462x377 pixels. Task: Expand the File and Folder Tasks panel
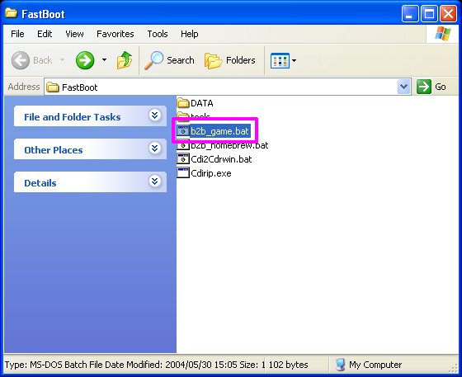(x=155, y=115)
